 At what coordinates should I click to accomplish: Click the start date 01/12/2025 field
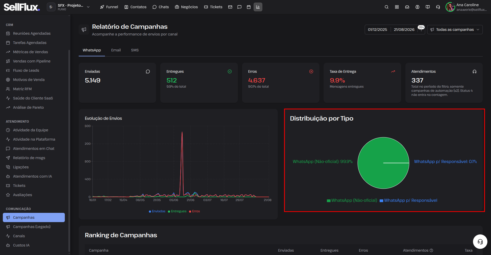tap(378, 30)
